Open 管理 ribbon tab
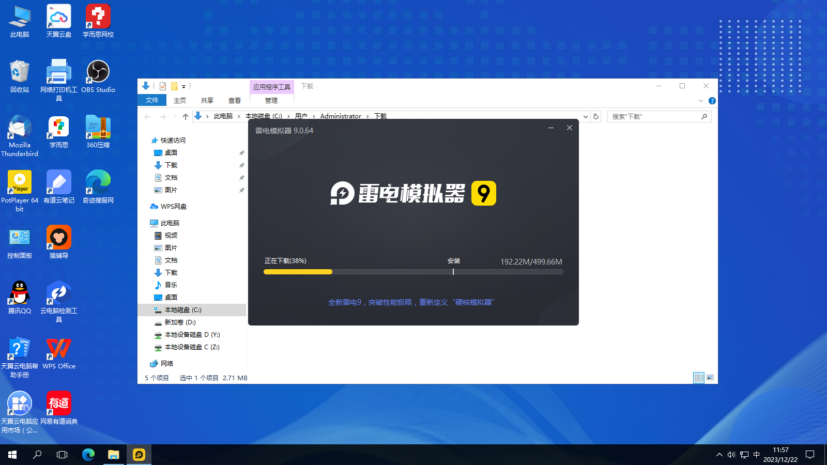Image resolution: width=827 pixels, height=465 pixels. pyautogui.click(x=271, y=100)
